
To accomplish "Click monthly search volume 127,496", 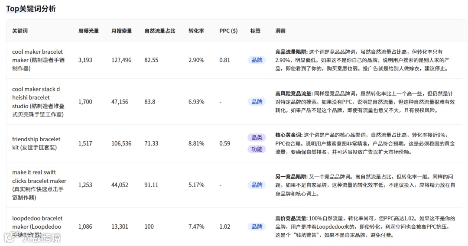I will point(121,60).
